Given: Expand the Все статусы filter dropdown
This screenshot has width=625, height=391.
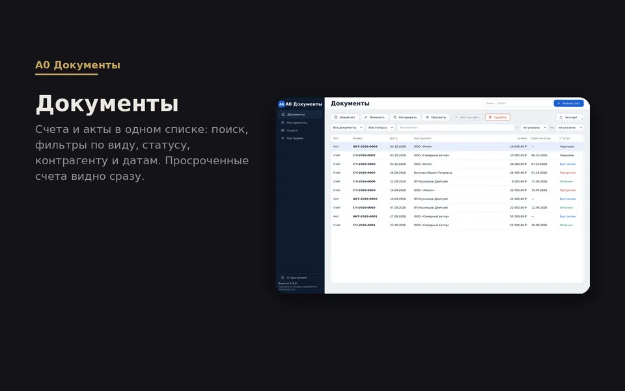Looking at the screenshot, I should [381, 128].
